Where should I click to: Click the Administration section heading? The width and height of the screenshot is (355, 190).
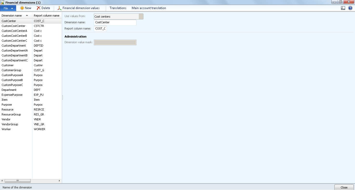(x=75, y=36)
